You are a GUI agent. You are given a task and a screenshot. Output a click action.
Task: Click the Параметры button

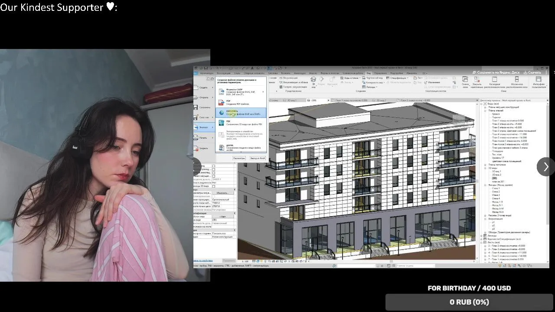(239, 158)
